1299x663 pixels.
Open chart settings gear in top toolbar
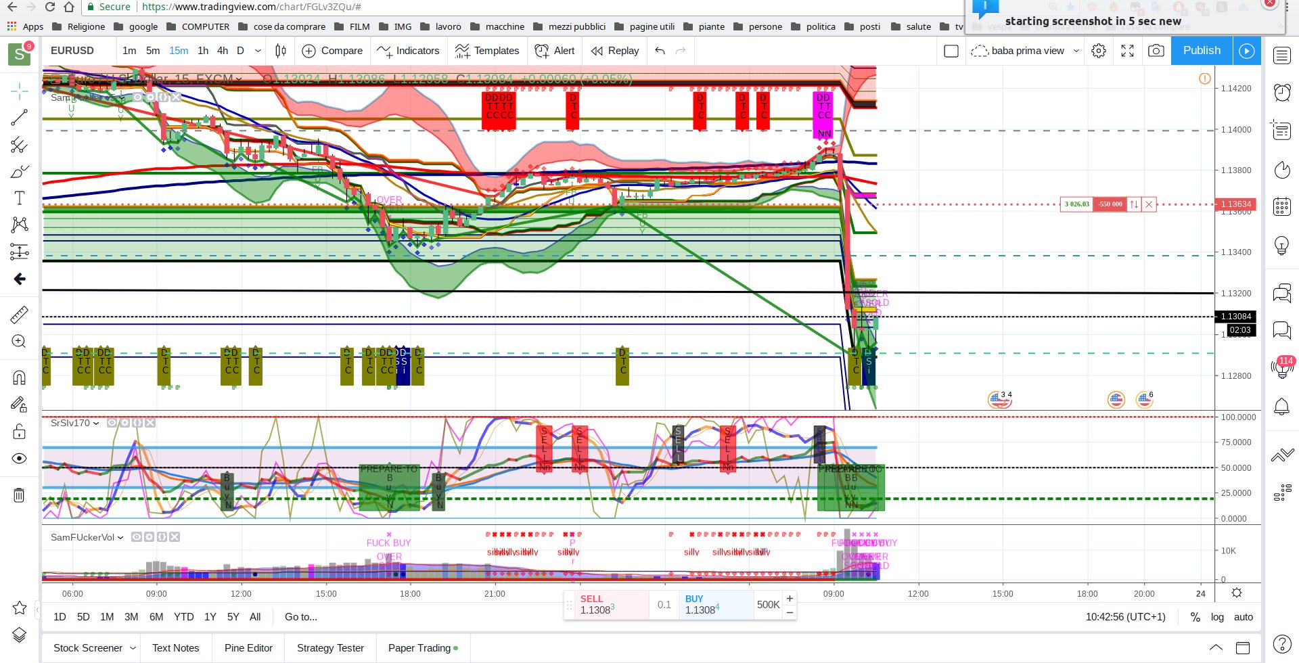click(1099, 51)
